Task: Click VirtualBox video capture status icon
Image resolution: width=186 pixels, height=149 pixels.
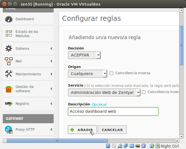Action: [137, 146]
